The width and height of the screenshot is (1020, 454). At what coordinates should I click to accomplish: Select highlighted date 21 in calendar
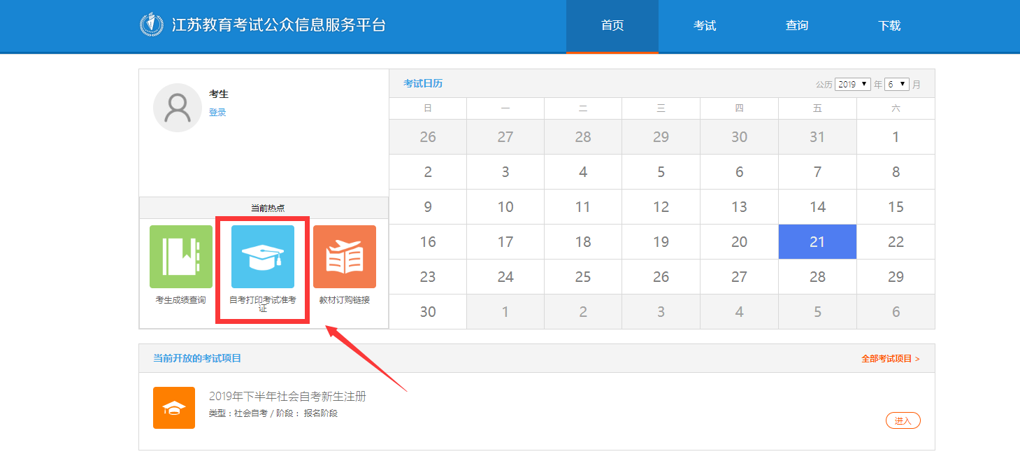817,242
